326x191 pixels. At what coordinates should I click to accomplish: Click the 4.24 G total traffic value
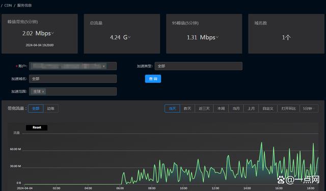(x=119, y=37)
